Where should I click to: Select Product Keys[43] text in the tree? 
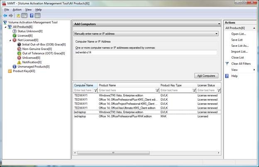[x=24, y=71]
